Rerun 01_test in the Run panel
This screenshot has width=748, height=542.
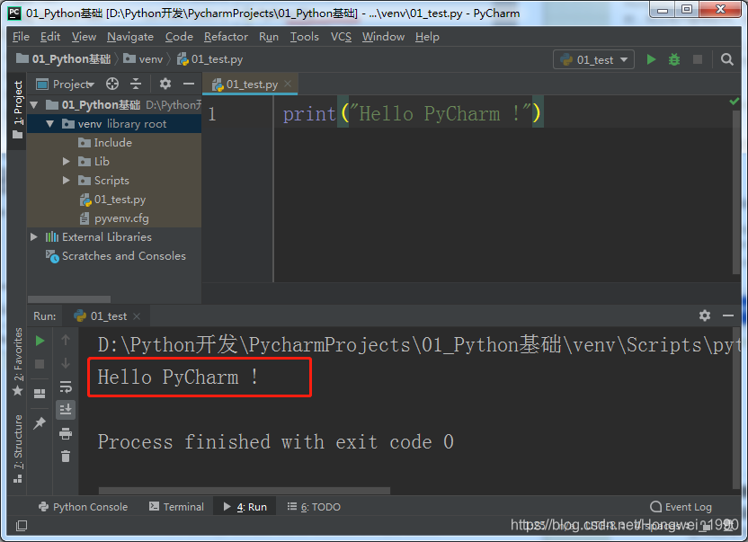tap(40, 341)
